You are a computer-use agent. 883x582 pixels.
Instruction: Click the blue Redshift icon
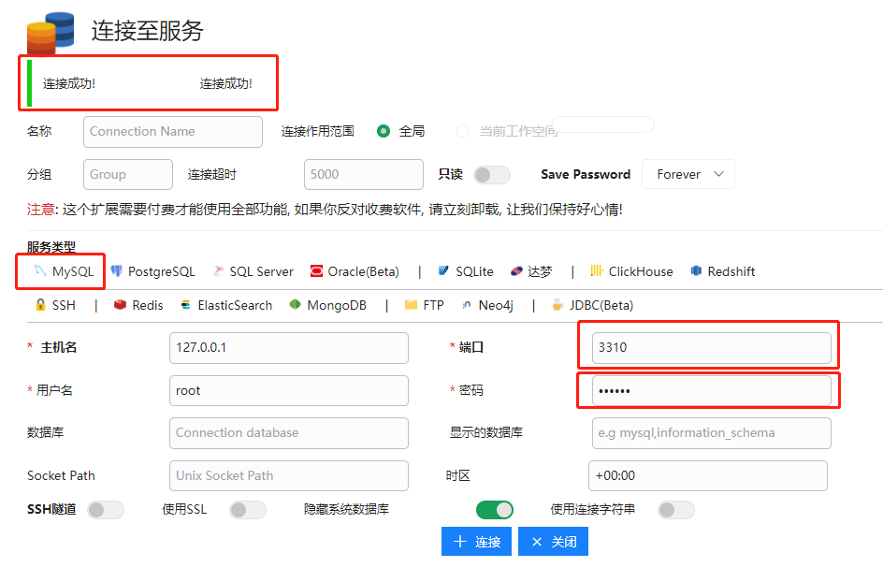[696, 271]
